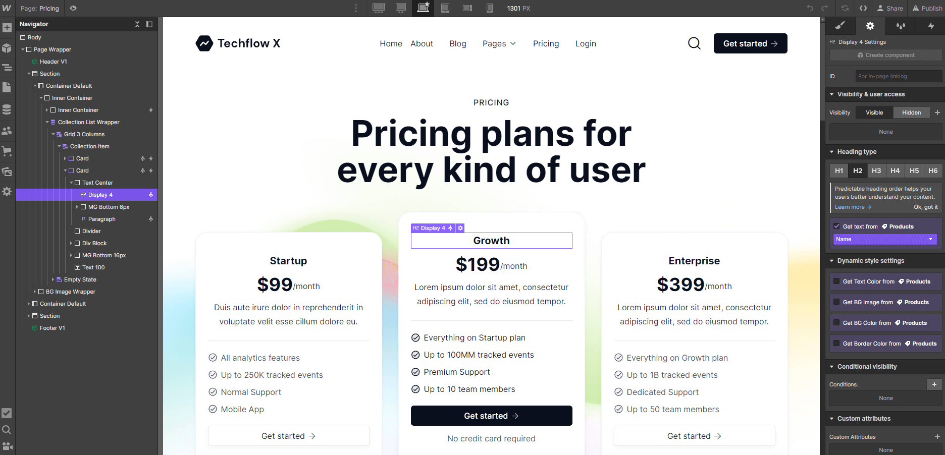Viewport: 945px width, 455px height.
Task: Open the Ecommerce panel
Action: coord(7,151)
